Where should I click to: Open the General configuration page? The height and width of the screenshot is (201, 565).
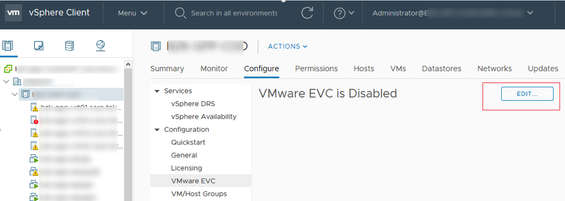184,155
